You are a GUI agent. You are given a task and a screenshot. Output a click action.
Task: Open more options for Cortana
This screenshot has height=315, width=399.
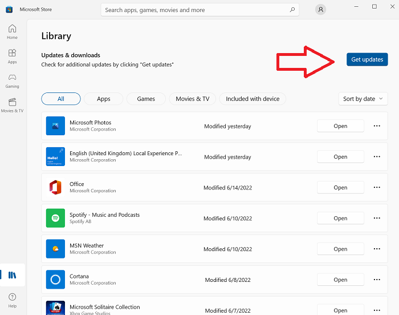[x=377, y=280]
